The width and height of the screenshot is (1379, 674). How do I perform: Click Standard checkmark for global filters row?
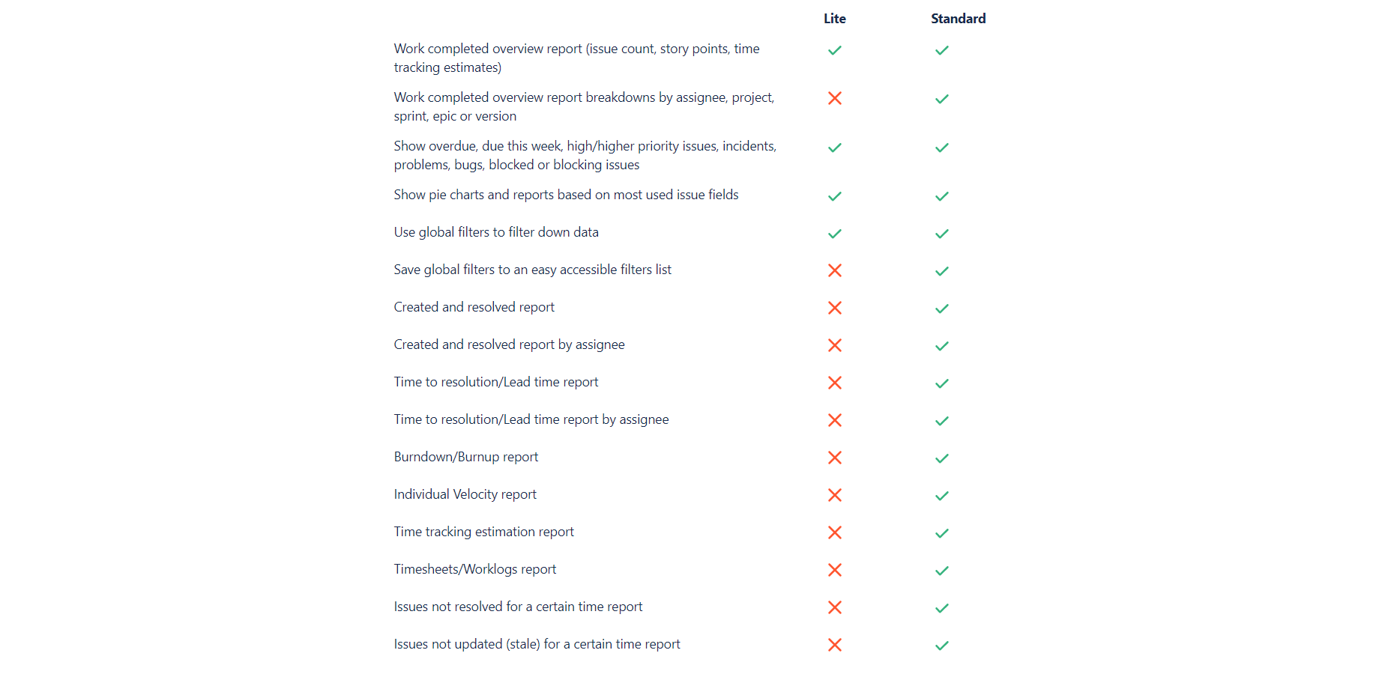tap(942, 234)
